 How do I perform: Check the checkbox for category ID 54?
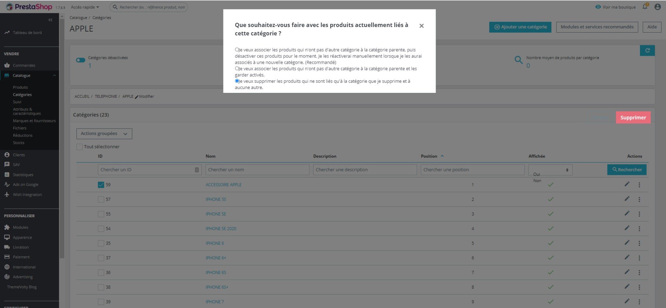[x=101, y=229]
